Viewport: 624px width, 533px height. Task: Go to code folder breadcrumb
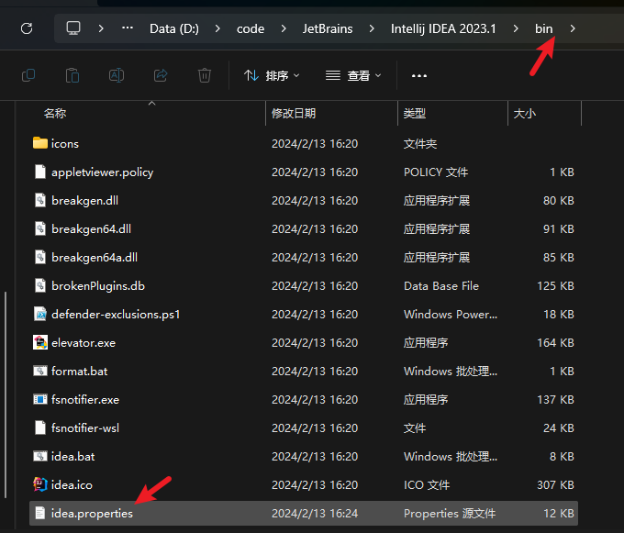click(x=251, y=29)
